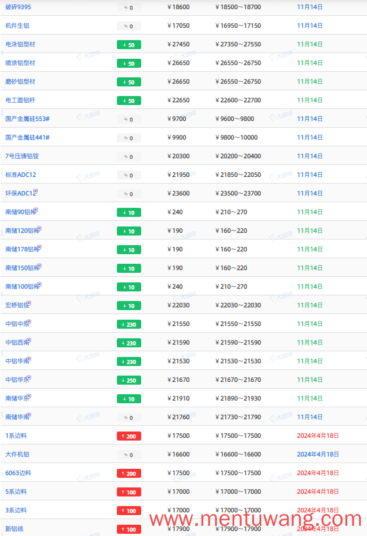Open the 中铝华南 link
Screen dimensions: 367x536
(18, 361)
